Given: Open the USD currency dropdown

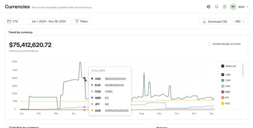Looking at the screenshot, I should (240, 21).
